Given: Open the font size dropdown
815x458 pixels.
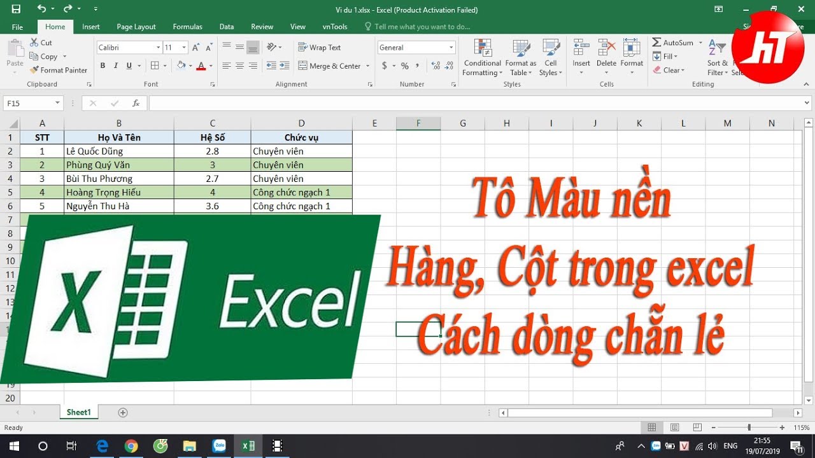Looking at the screenshot, I should click(x=185, y=48).
